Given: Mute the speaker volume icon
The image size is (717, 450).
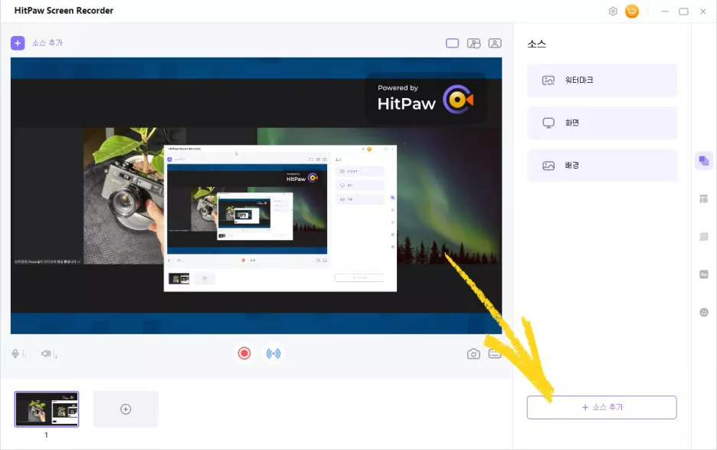Looking at the screenshot, I should 46,353.
